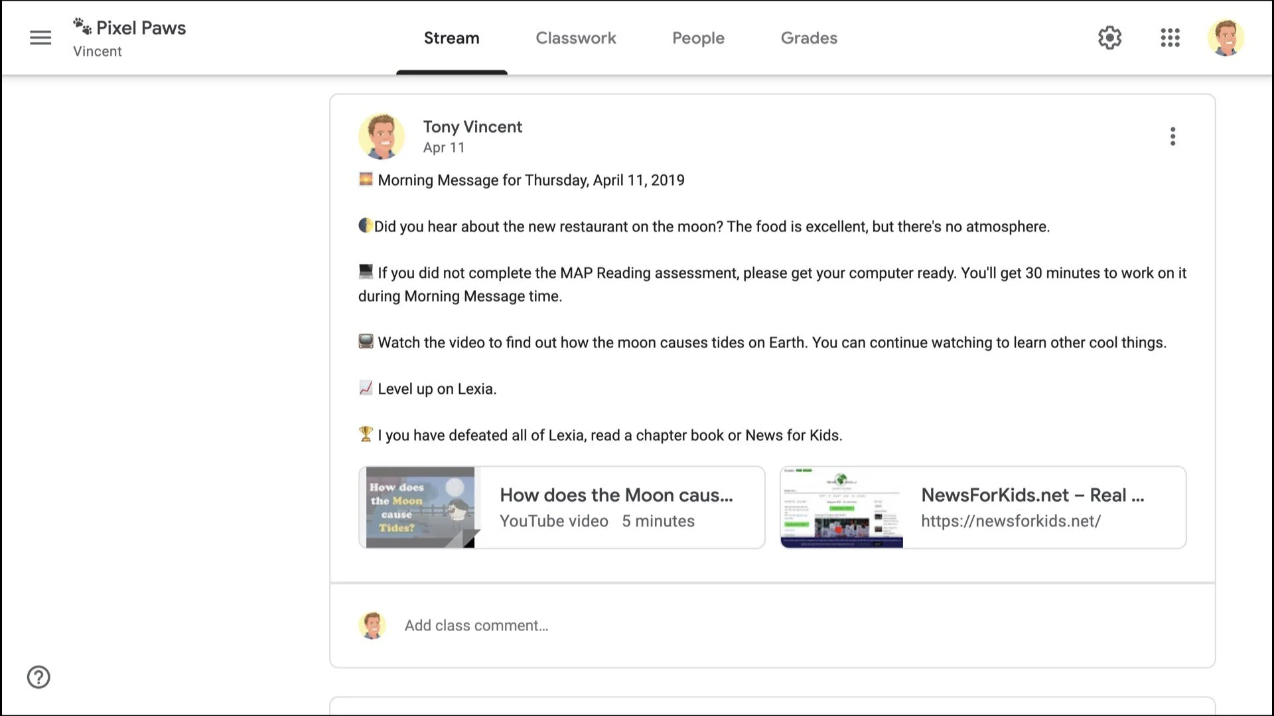Open post options three-dot menu

pos(1172,137)
